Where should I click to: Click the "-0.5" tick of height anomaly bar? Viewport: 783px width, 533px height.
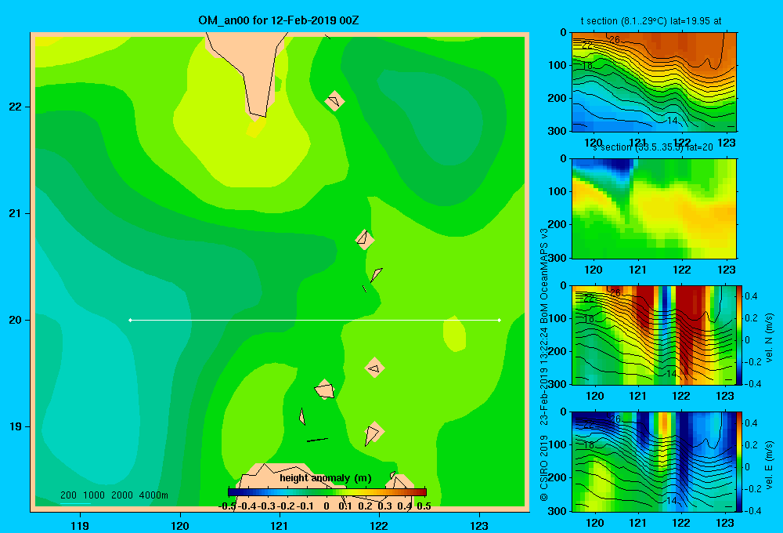pos(227,506)
